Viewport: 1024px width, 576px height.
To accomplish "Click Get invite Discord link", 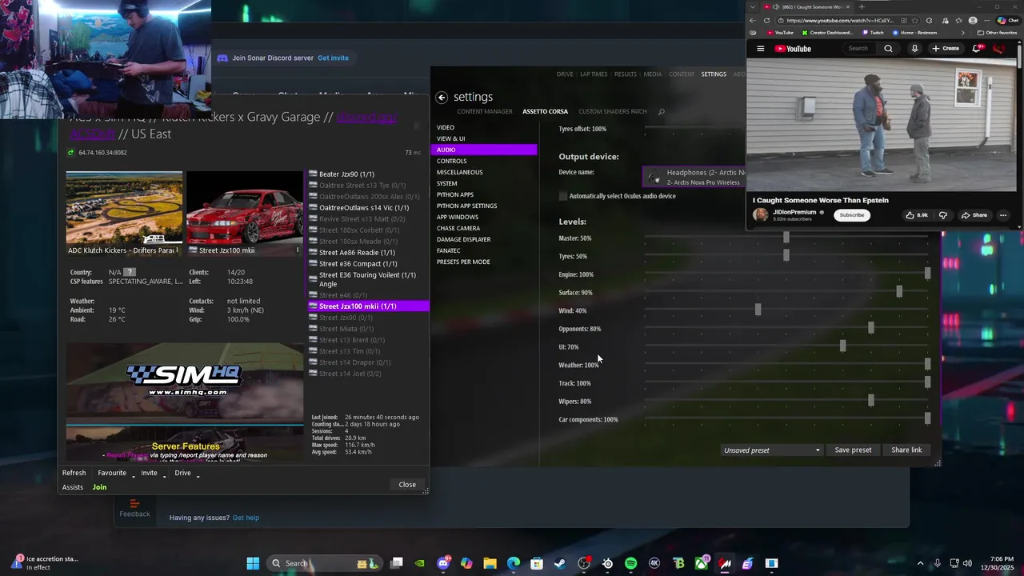I will [333, 58].
